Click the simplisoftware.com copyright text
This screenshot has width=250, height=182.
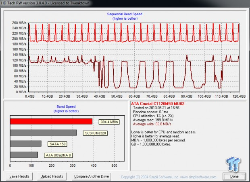click(x=169, y=177)
